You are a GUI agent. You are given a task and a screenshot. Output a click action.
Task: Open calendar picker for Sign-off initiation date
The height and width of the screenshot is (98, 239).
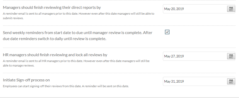pos(231,81)
